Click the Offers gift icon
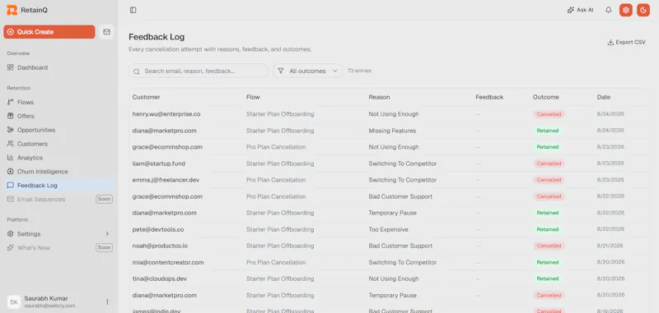This screenshot has width=659, height=313. point(11,116)
